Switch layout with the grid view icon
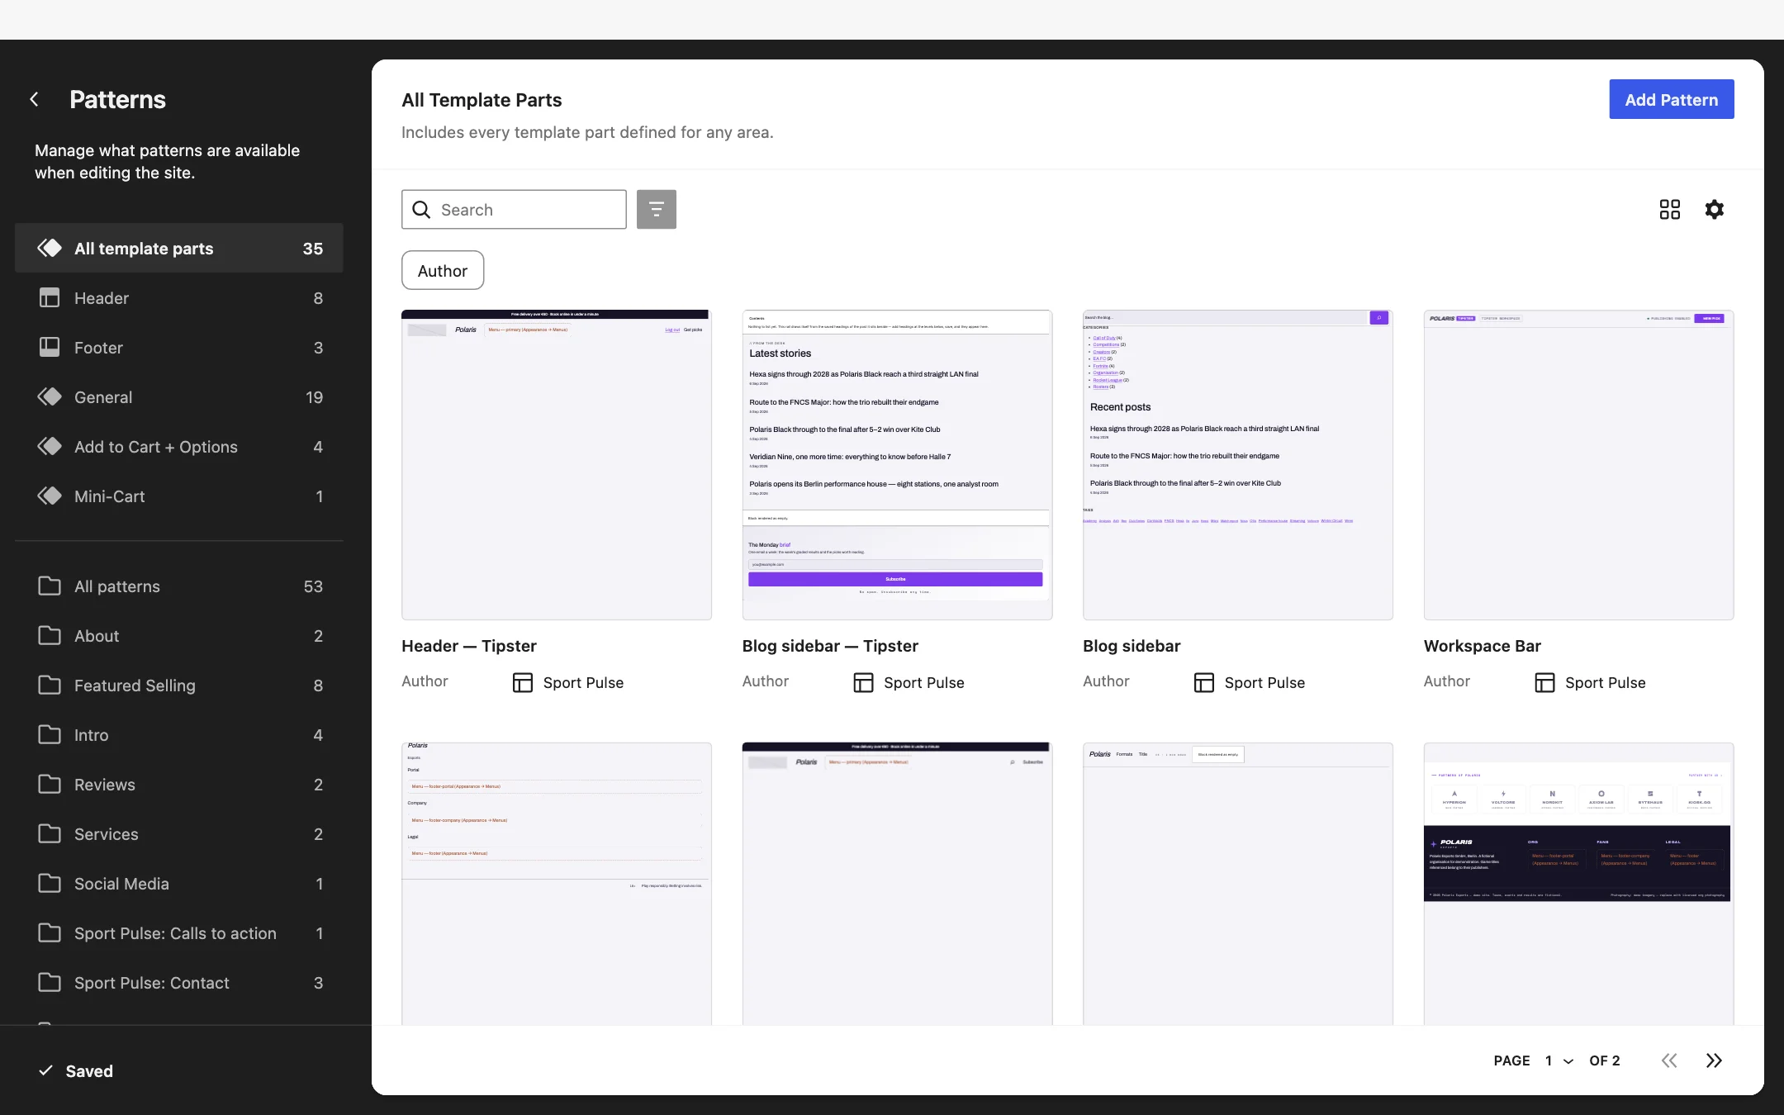The width and height of the screenshot is (1784, 1115). 1669,209
